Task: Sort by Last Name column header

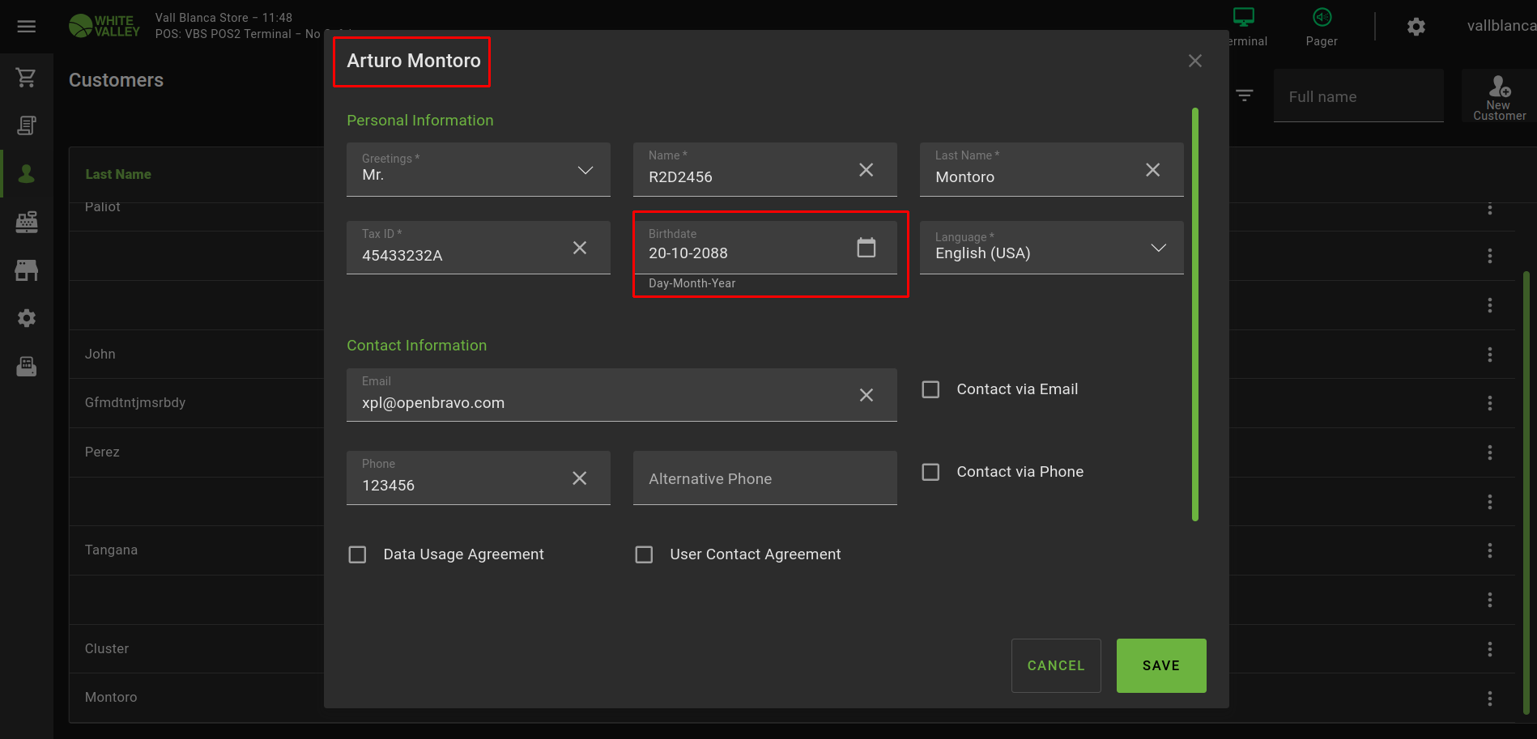Action: [x=118, y=174]
